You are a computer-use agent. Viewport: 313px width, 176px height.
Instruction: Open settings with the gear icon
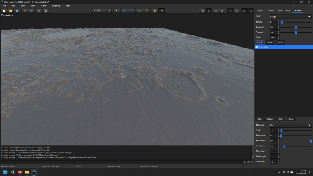46,10
